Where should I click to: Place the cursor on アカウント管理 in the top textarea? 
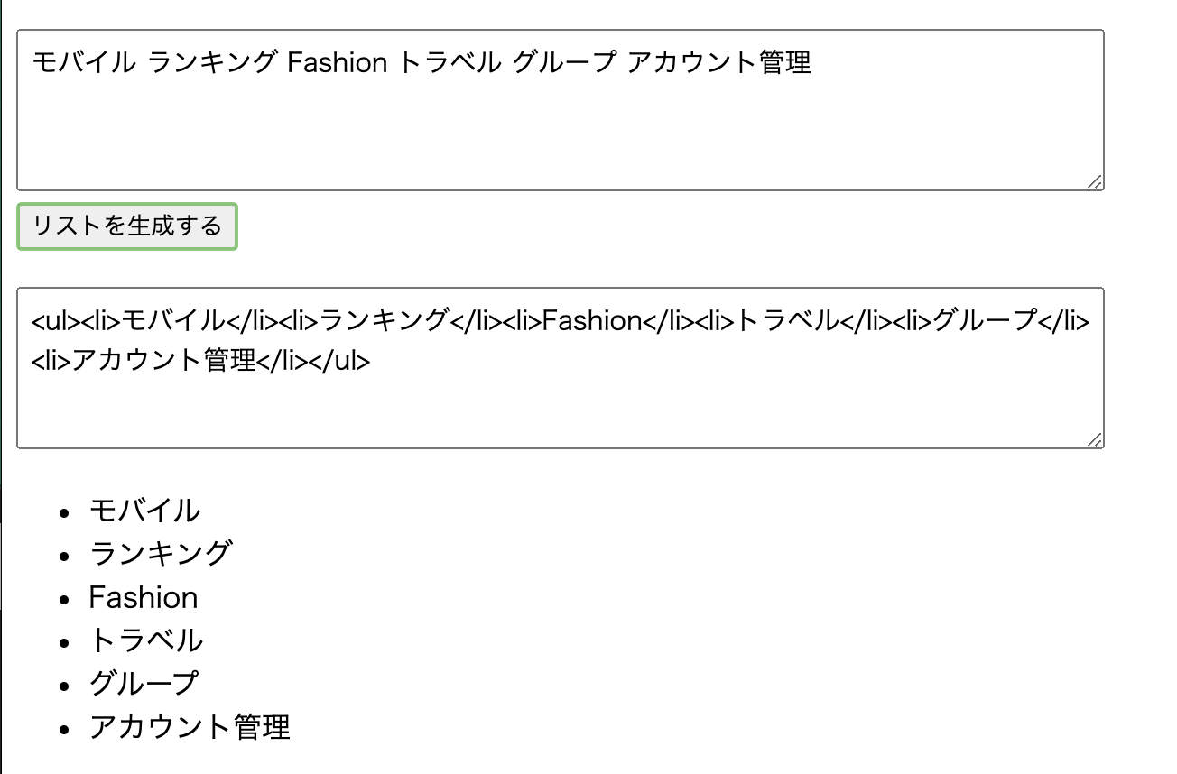pyautogui.click(x=718, y=62)
